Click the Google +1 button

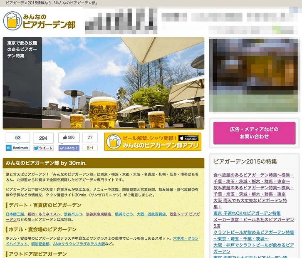pos(90,148)
